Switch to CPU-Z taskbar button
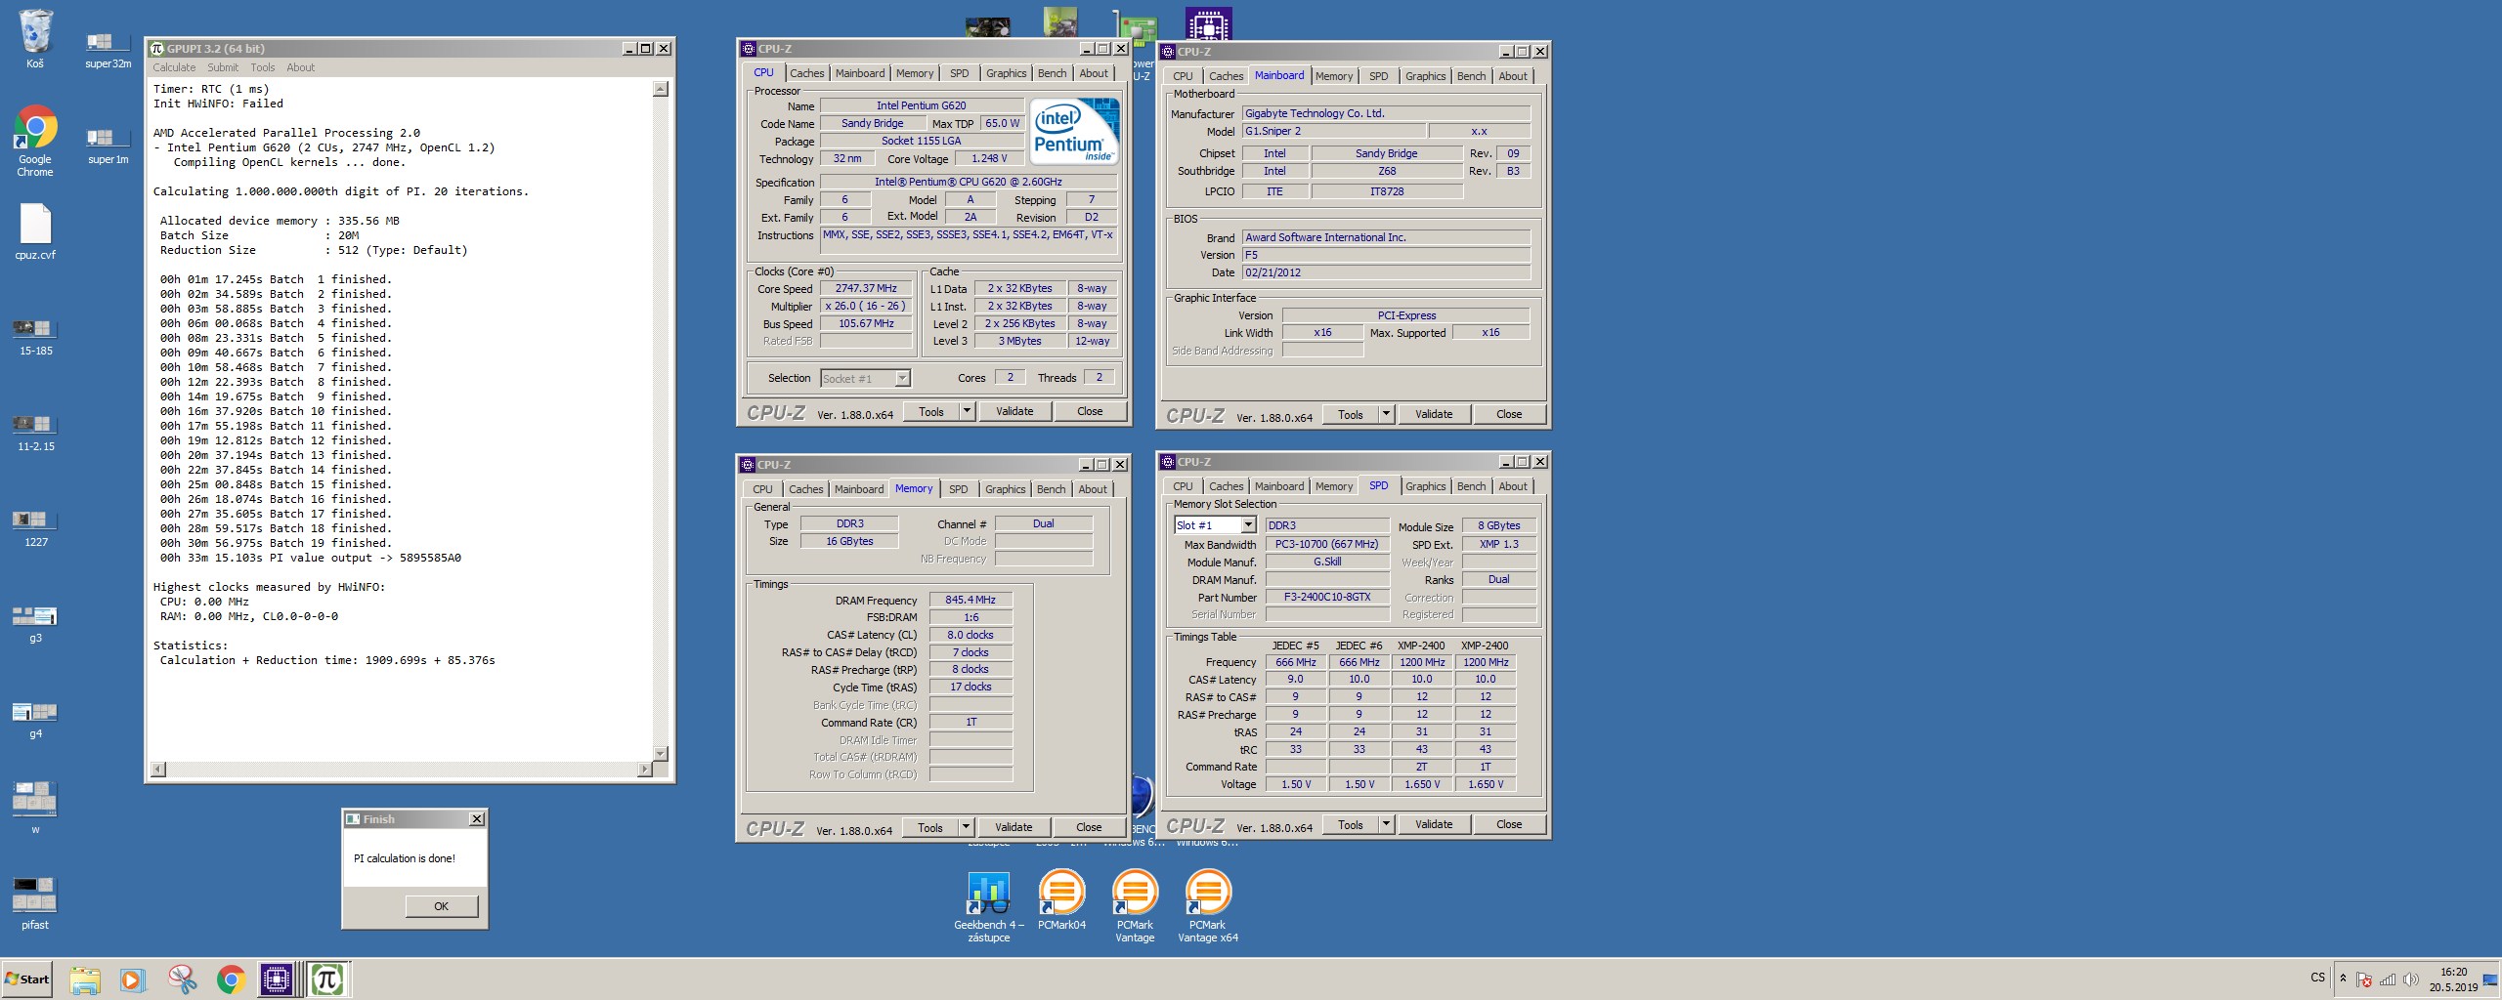The width and height of the screenshot is (2502, 1000). (x=277, y=979)
